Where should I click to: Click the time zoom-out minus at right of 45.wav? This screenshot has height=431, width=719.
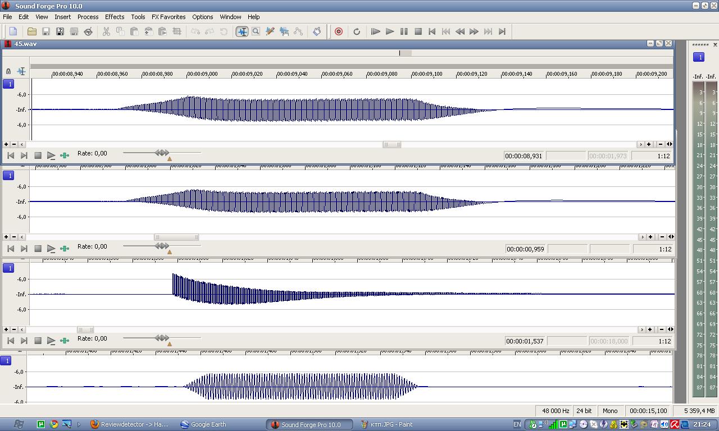click(661, 144)
